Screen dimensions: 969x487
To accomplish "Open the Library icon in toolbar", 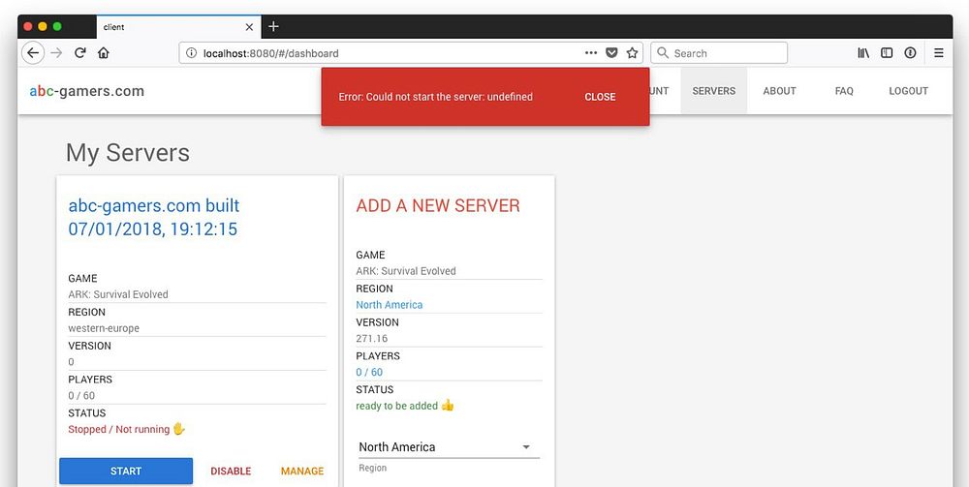I will coord(863,53).
